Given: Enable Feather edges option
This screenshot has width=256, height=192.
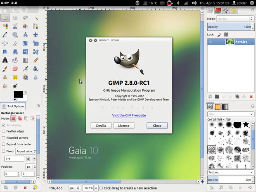Looking at the screenshot, I should [x=3, y=131].
